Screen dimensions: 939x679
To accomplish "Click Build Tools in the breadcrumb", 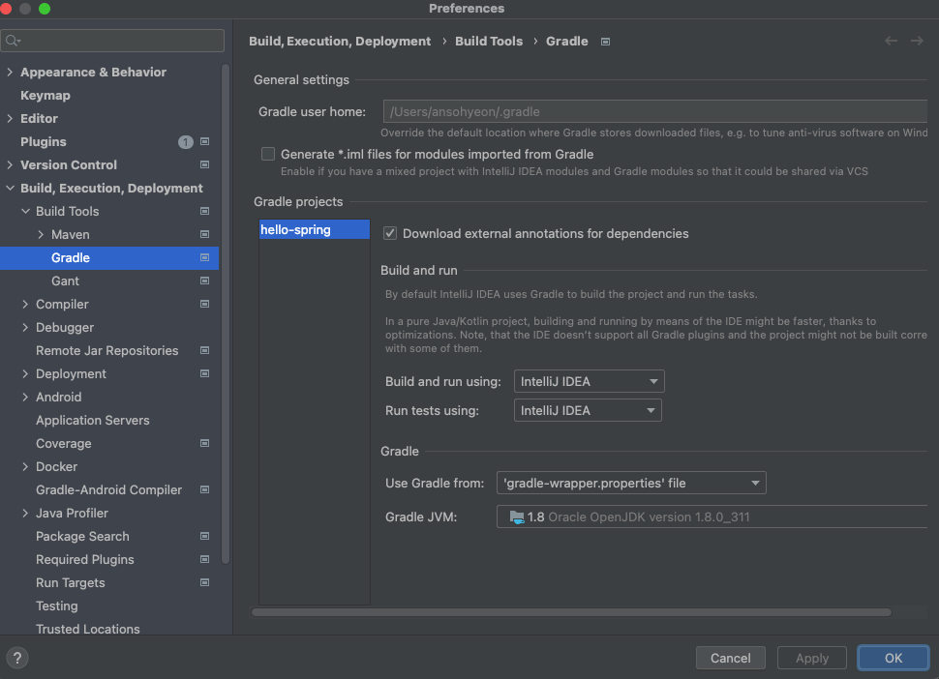I will click(489, 42).
